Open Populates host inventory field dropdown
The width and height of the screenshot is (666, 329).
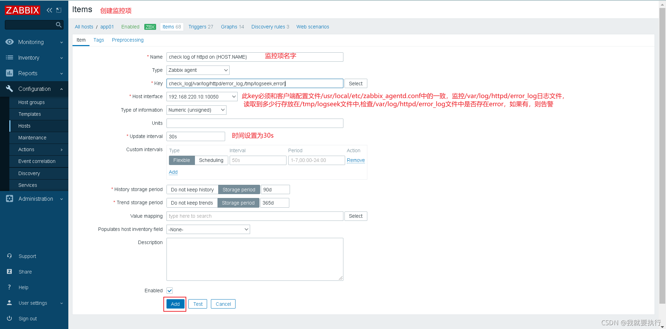click(208, 230)
